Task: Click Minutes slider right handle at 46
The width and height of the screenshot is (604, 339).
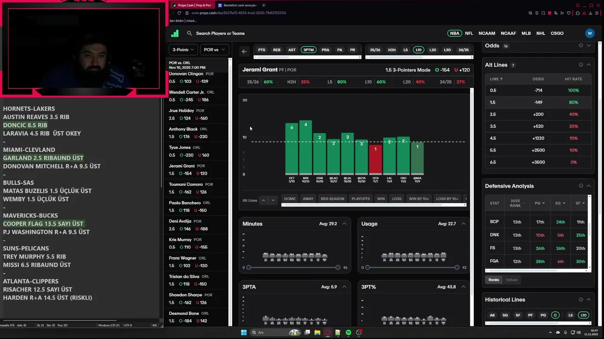Action: click(x=338, y=267)
